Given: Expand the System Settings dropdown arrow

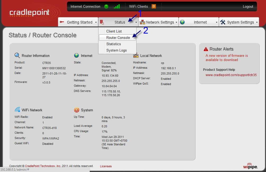Looking at the screenshot, I should coord(257,22).
